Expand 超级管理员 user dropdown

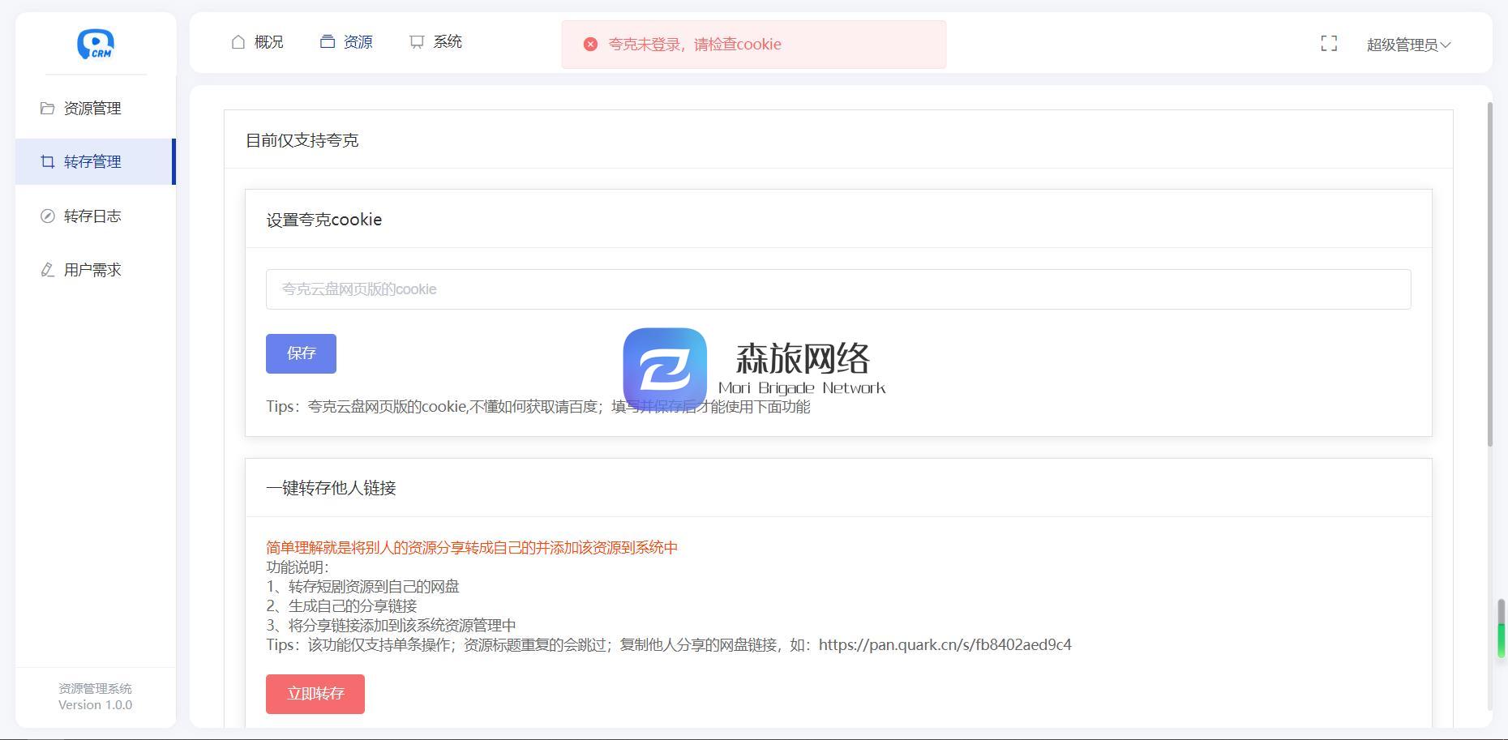1409,45
